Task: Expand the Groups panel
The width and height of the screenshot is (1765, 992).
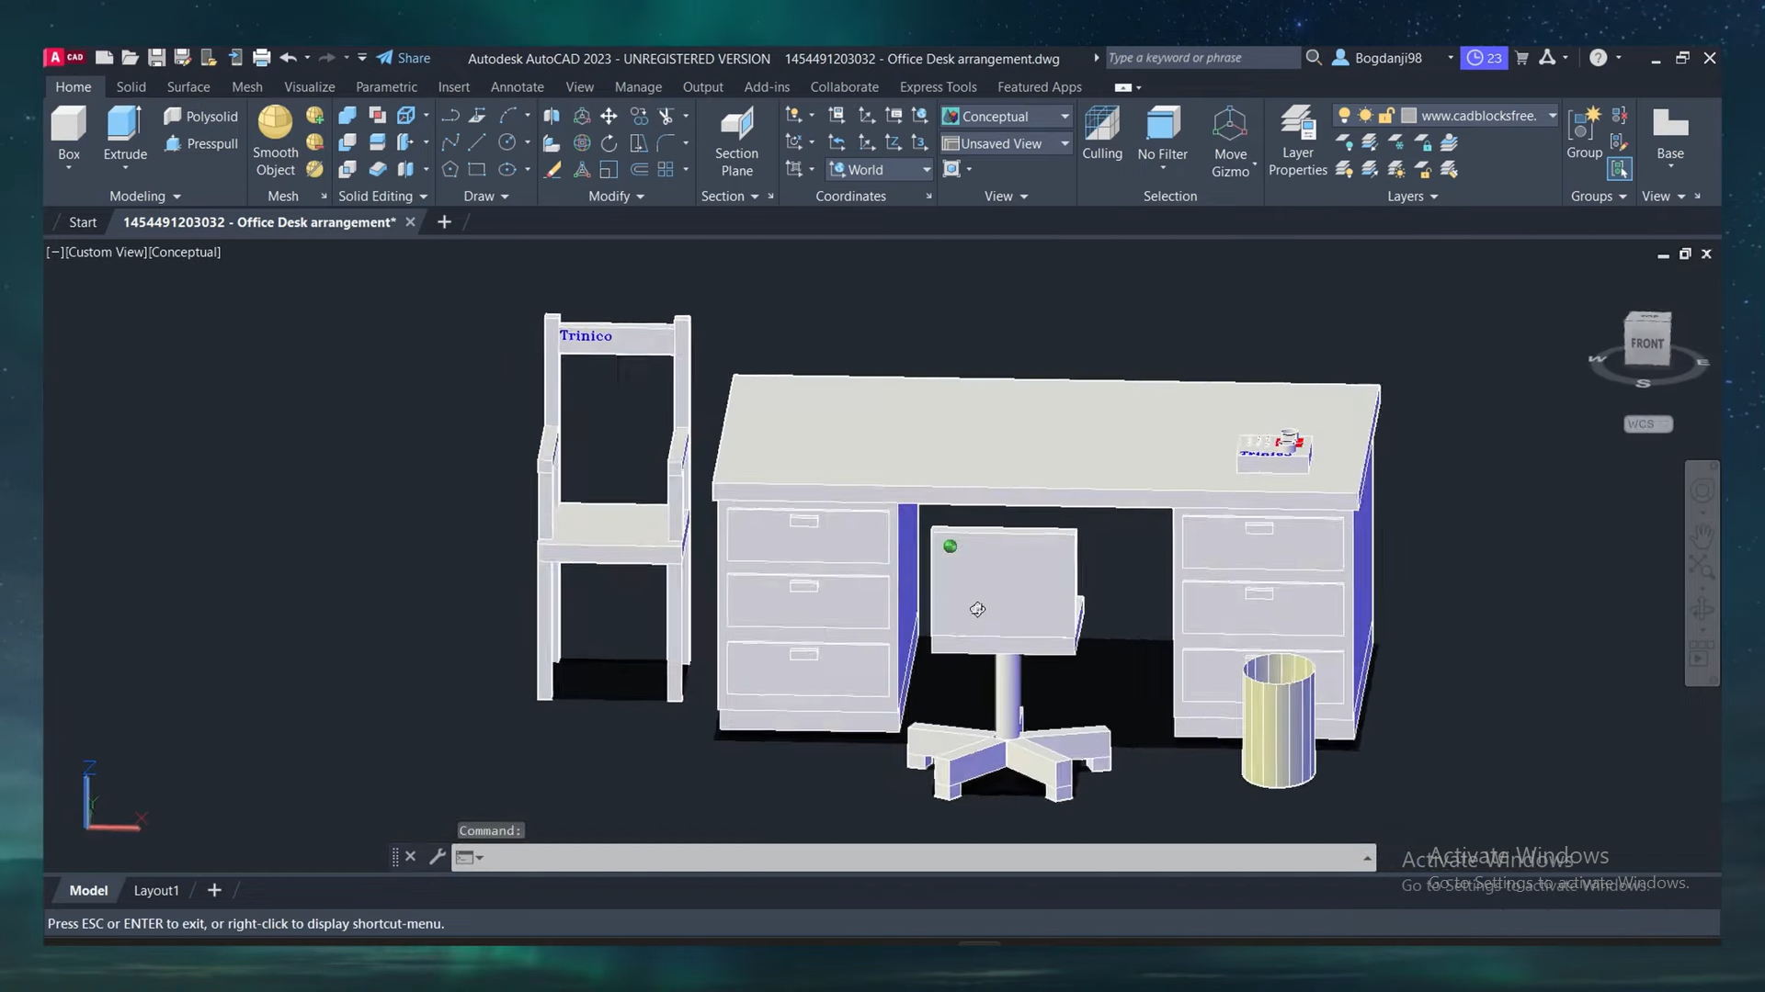Action: pos(1599,196)
